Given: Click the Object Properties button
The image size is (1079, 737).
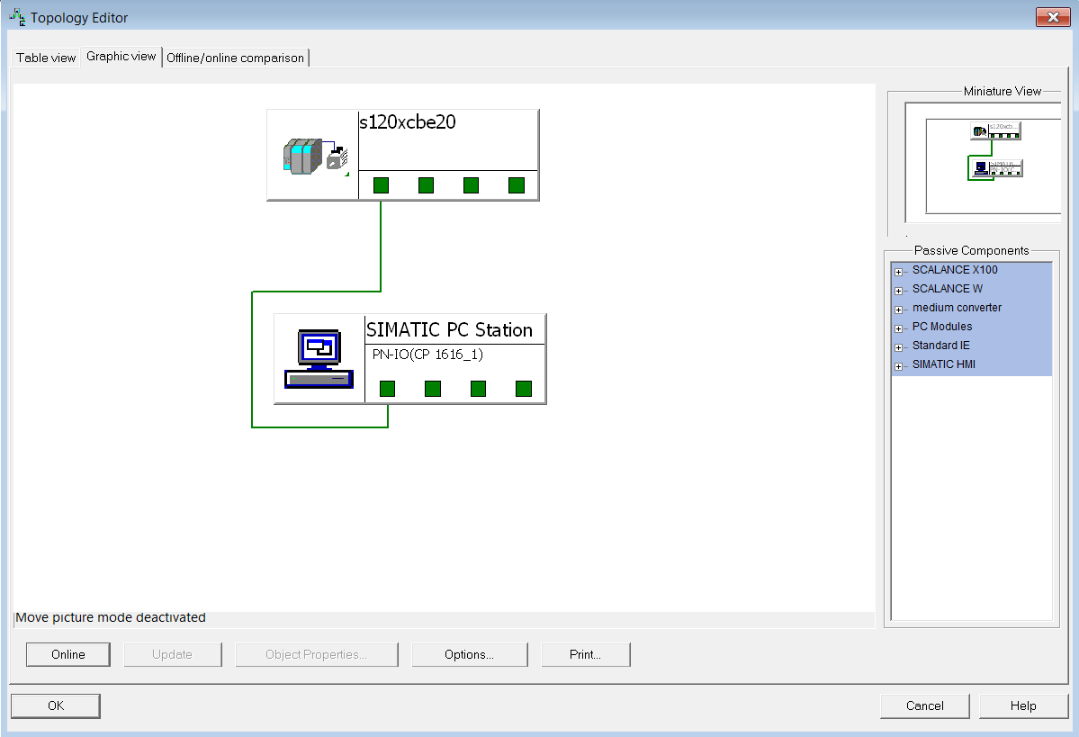Looking at the screenshot, I should (317, 654).
